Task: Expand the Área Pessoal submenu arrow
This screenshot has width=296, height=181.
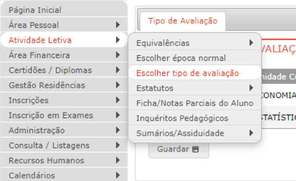Action: (118, 25)
